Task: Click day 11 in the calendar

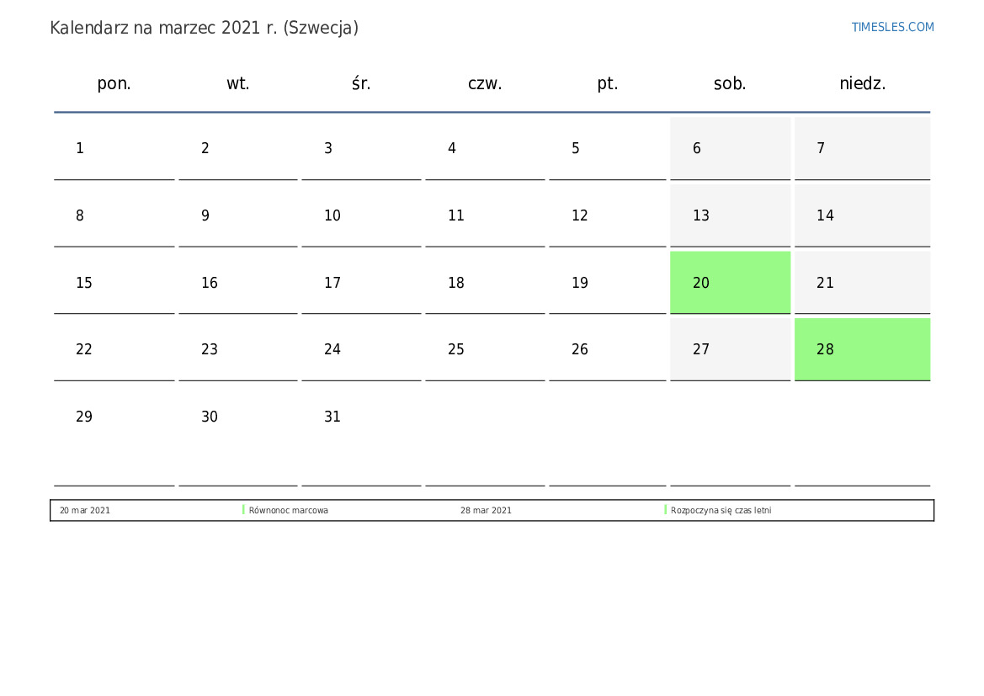Action: [x=485, y=215]
